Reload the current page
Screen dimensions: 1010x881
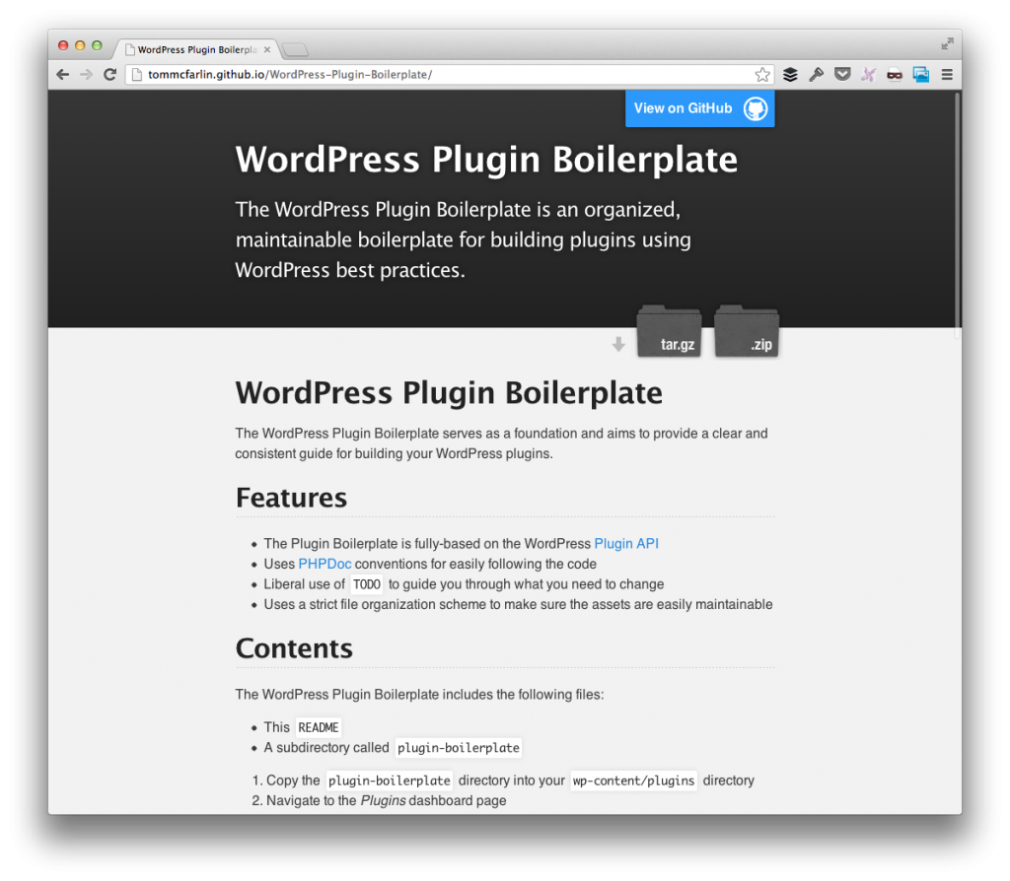tap(110, 75)
